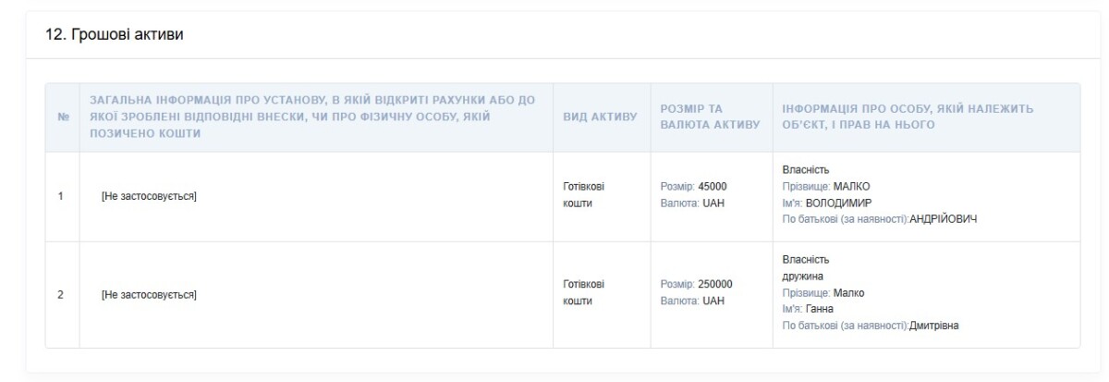The image size is (1109, 382).
Task: Click the 'Валюта: UAH' text in row one
Action: pos(692,203)
